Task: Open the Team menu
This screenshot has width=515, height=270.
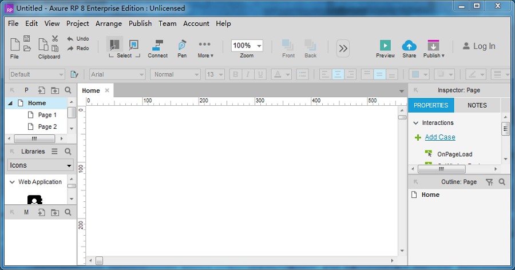Action: [168, 23]
